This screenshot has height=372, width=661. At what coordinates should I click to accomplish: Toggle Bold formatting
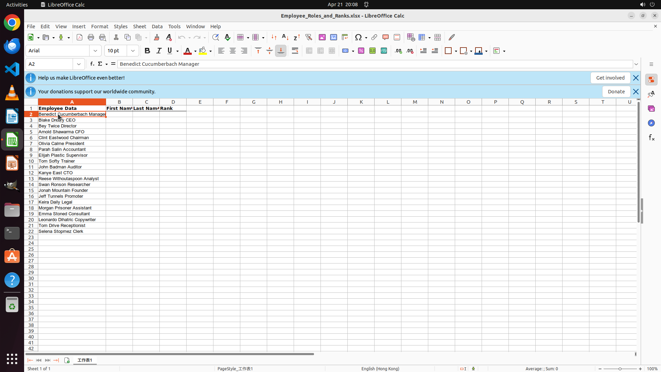tap(147, 51)
